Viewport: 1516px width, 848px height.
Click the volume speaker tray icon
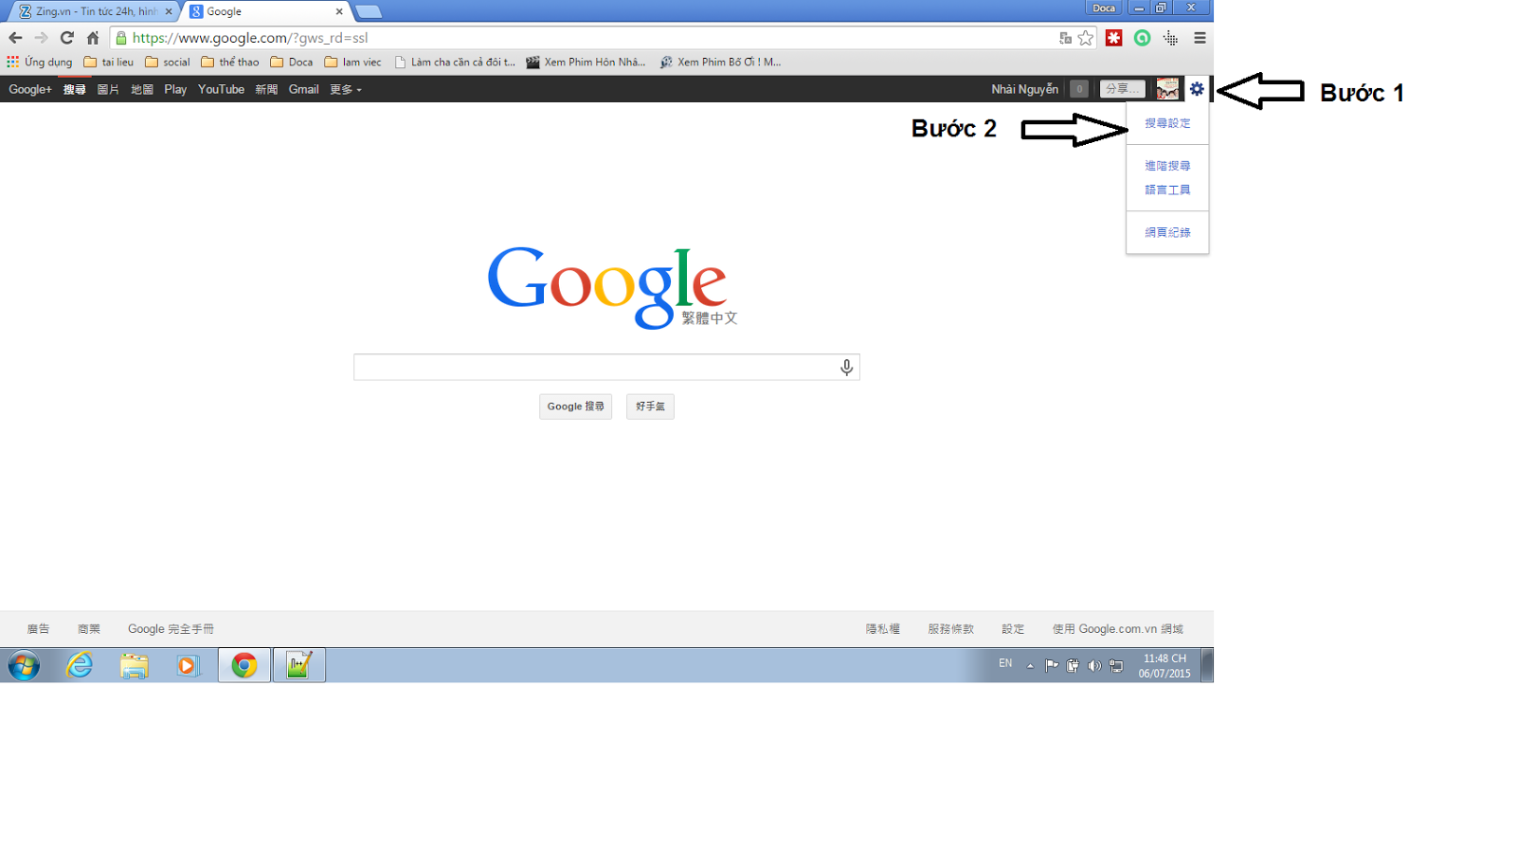pos(1094,666)
